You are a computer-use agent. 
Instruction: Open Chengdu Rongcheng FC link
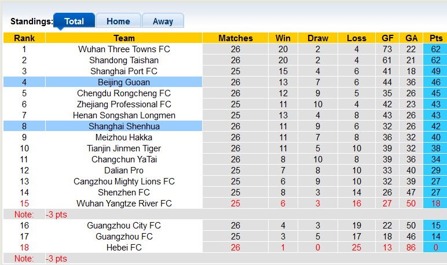124,93
